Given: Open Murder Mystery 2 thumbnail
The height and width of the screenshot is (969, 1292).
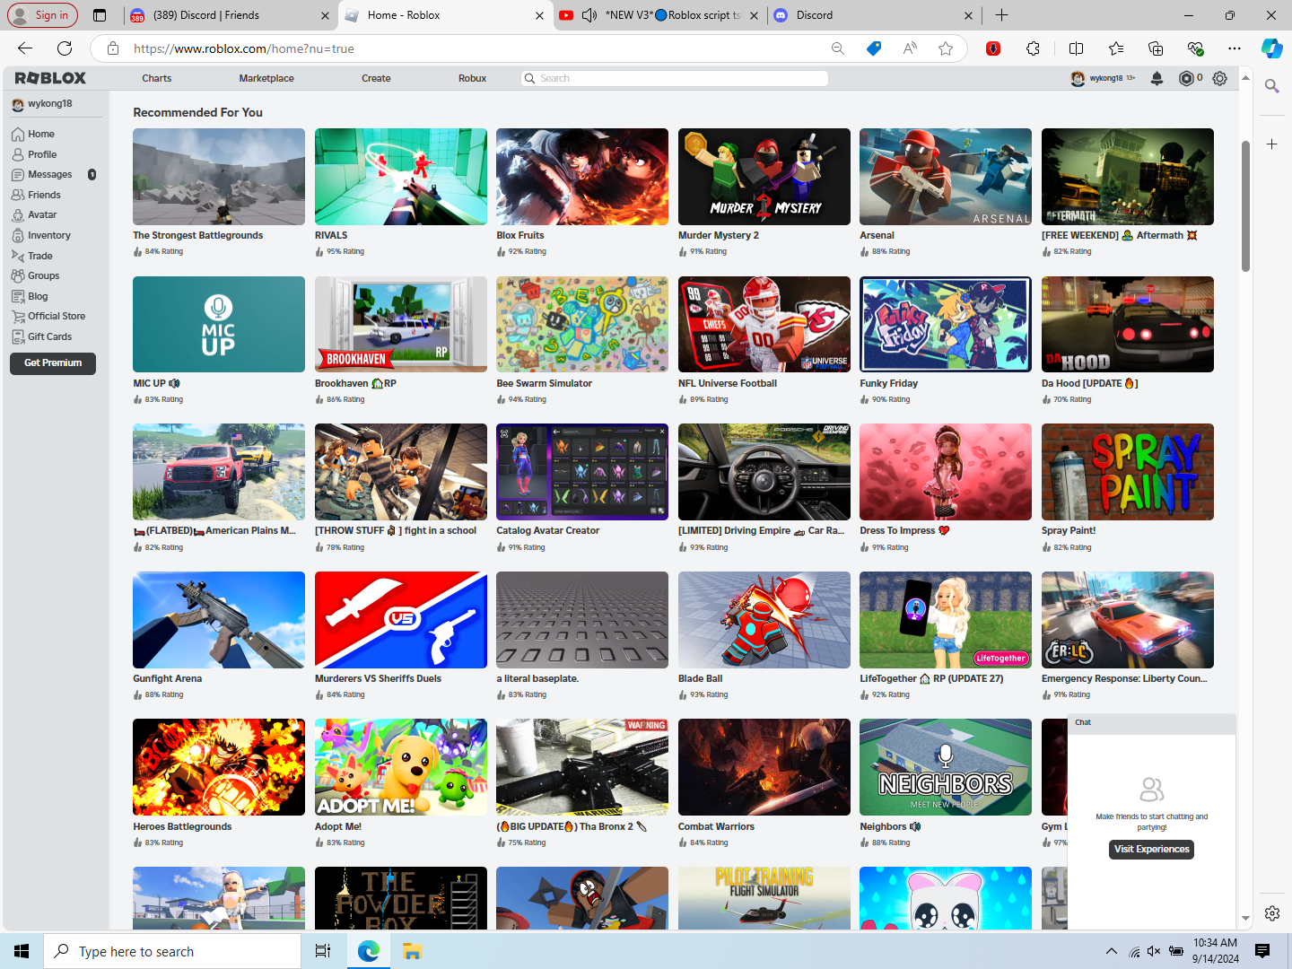Looking at the screenshot, I should (764, 177).
